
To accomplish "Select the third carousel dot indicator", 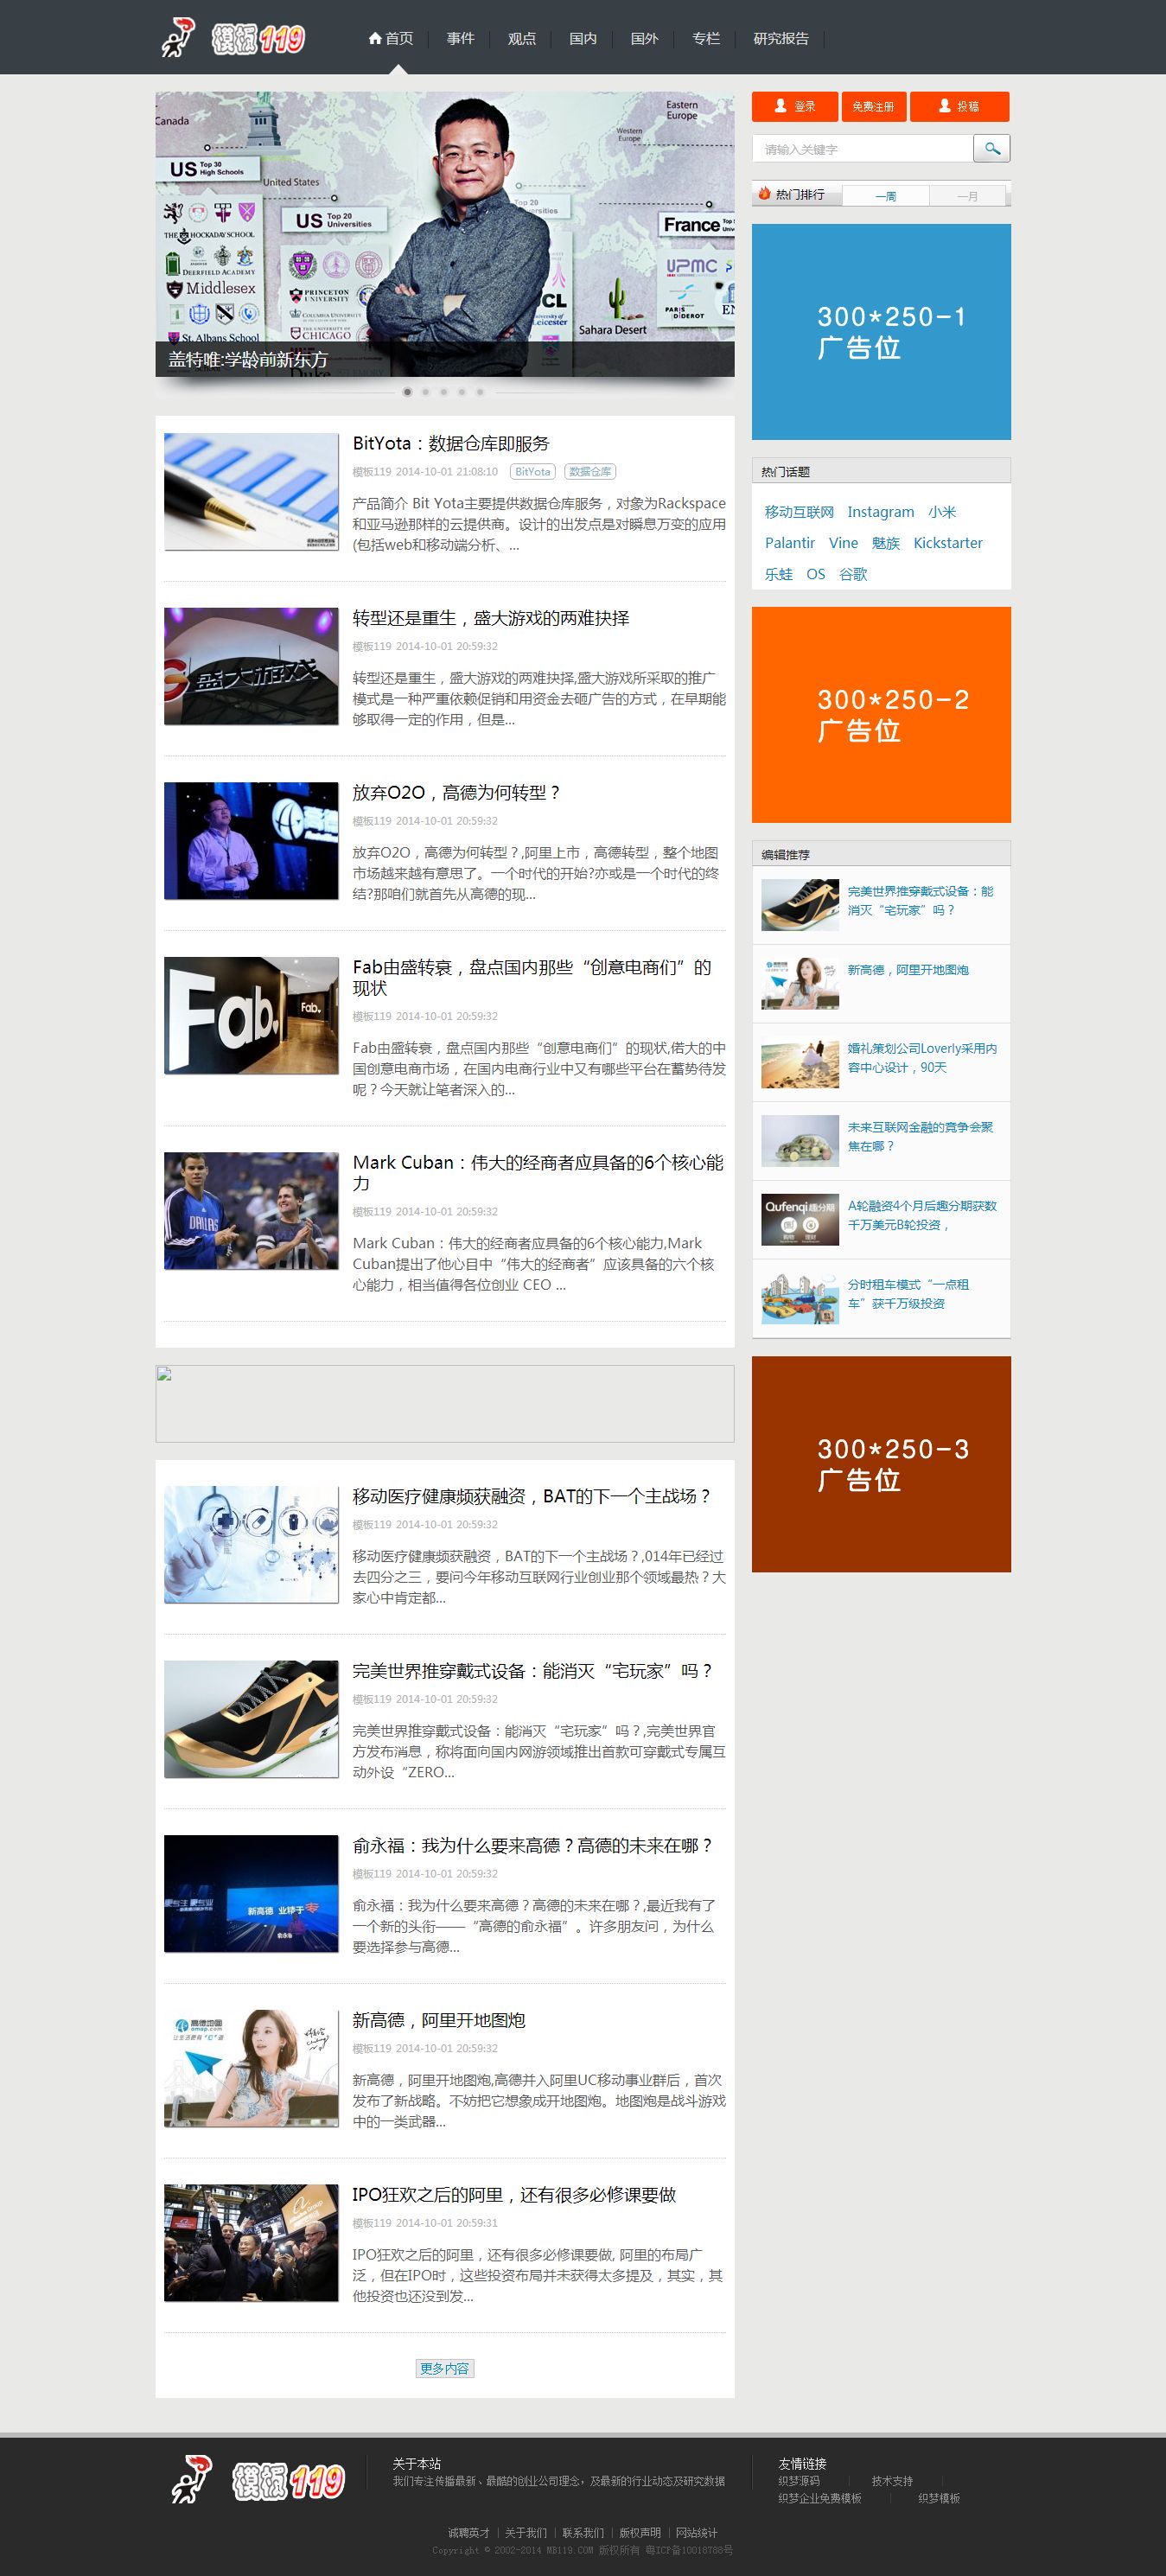I will coord(443,392).
